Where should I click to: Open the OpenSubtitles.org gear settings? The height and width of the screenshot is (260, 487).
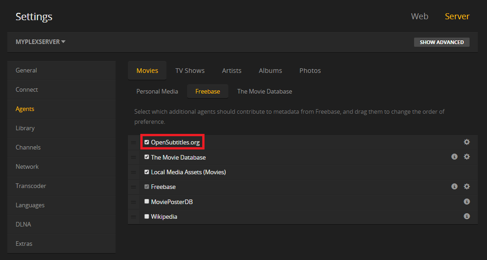coord(466,142)
